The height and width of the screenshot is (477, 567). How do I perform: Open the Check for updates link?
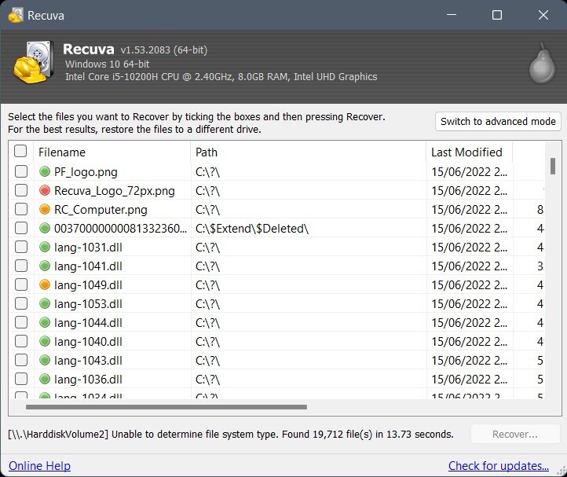499,465
